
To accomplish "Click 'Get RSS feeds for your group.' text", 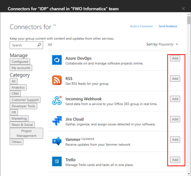I will coord(87,84).
